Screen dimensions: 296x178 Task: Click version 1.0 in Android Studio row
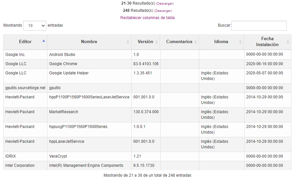click(146, 55)
